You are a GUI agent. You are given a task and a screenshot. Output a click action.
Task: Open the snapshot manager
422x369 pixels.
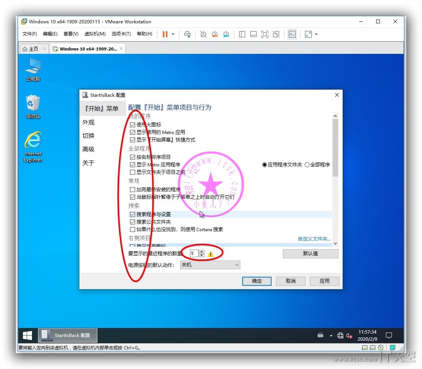(226, 34)
